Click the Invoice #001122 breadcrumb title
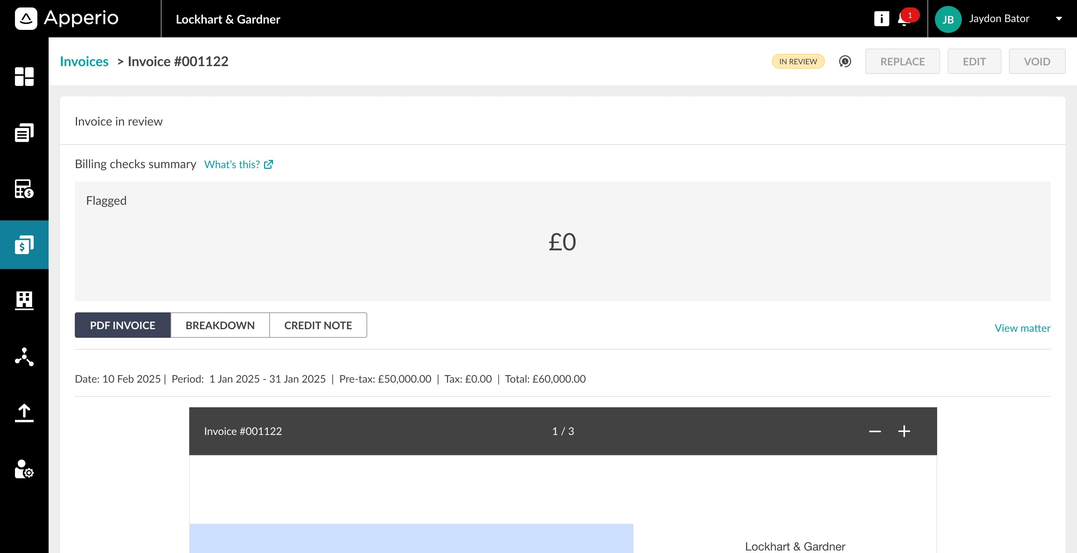 click(x=178, y=61)
